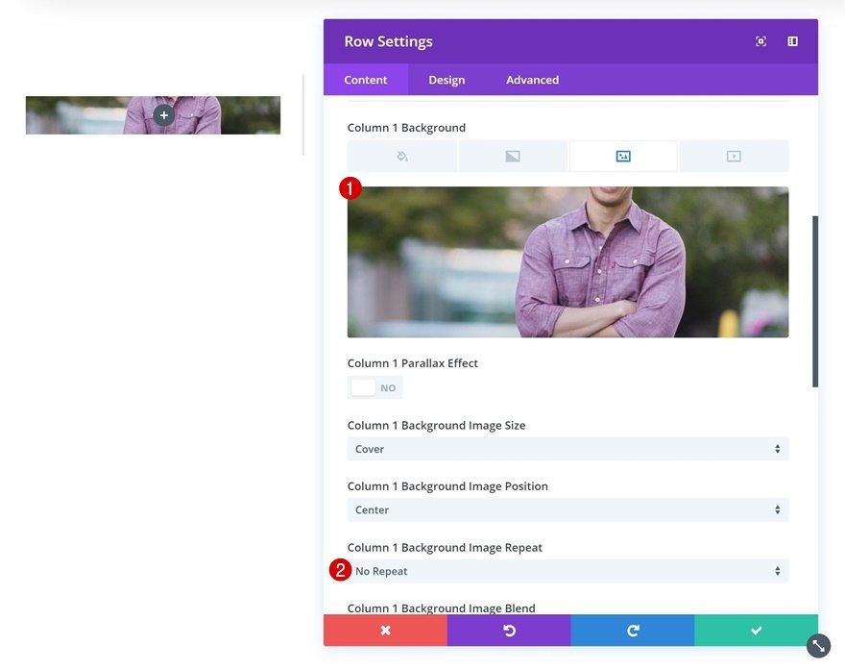
Task: Discard changes with the red X button
Action: [385, 631]
